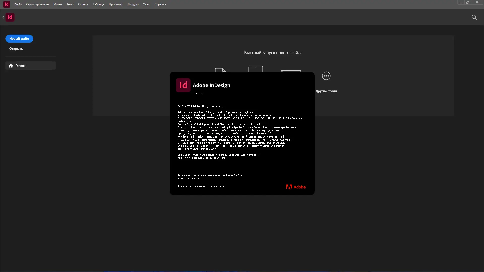The width and height of the screenshot is (484, 272).
Task: Click the document page preset icon
Action: click(220, 70)
